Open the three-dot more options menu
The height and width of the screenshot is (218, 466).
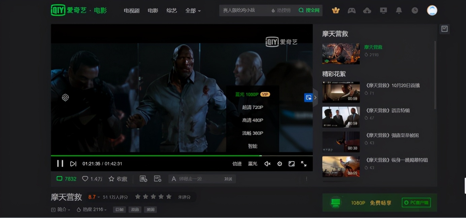pos(306,179)
